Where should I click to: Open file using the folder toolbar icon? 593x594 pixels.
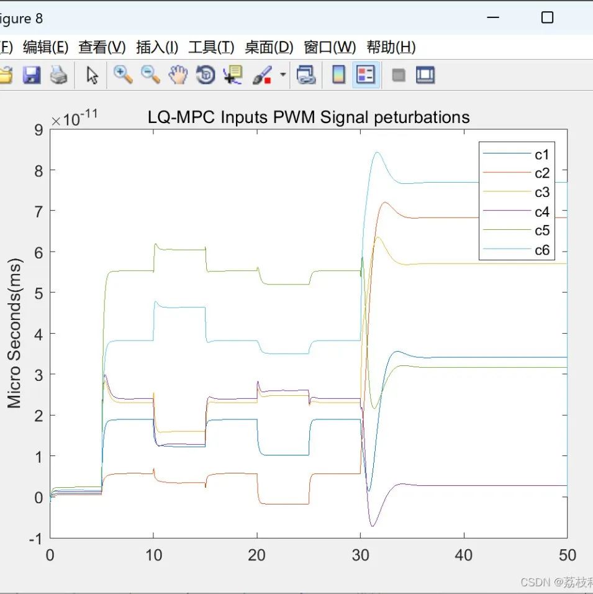6,75
